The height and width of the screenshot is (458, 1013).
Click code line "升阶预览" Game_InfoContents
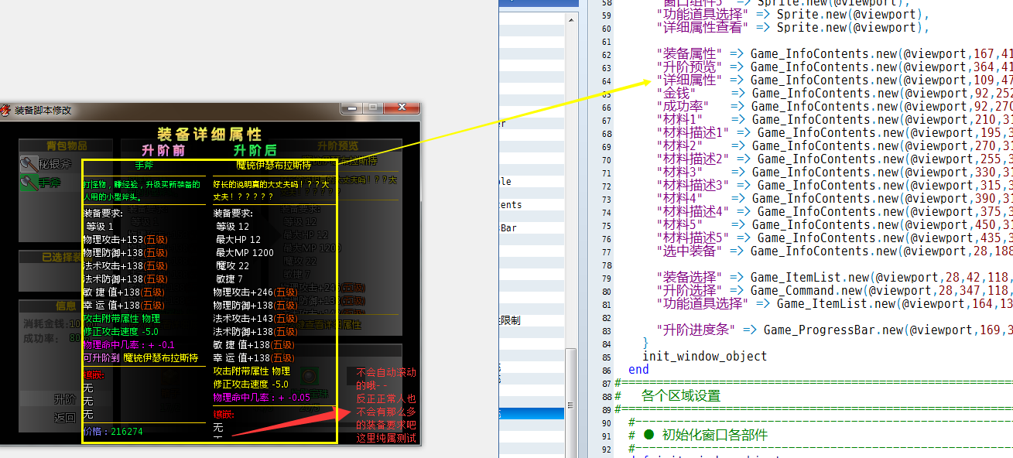833,67
